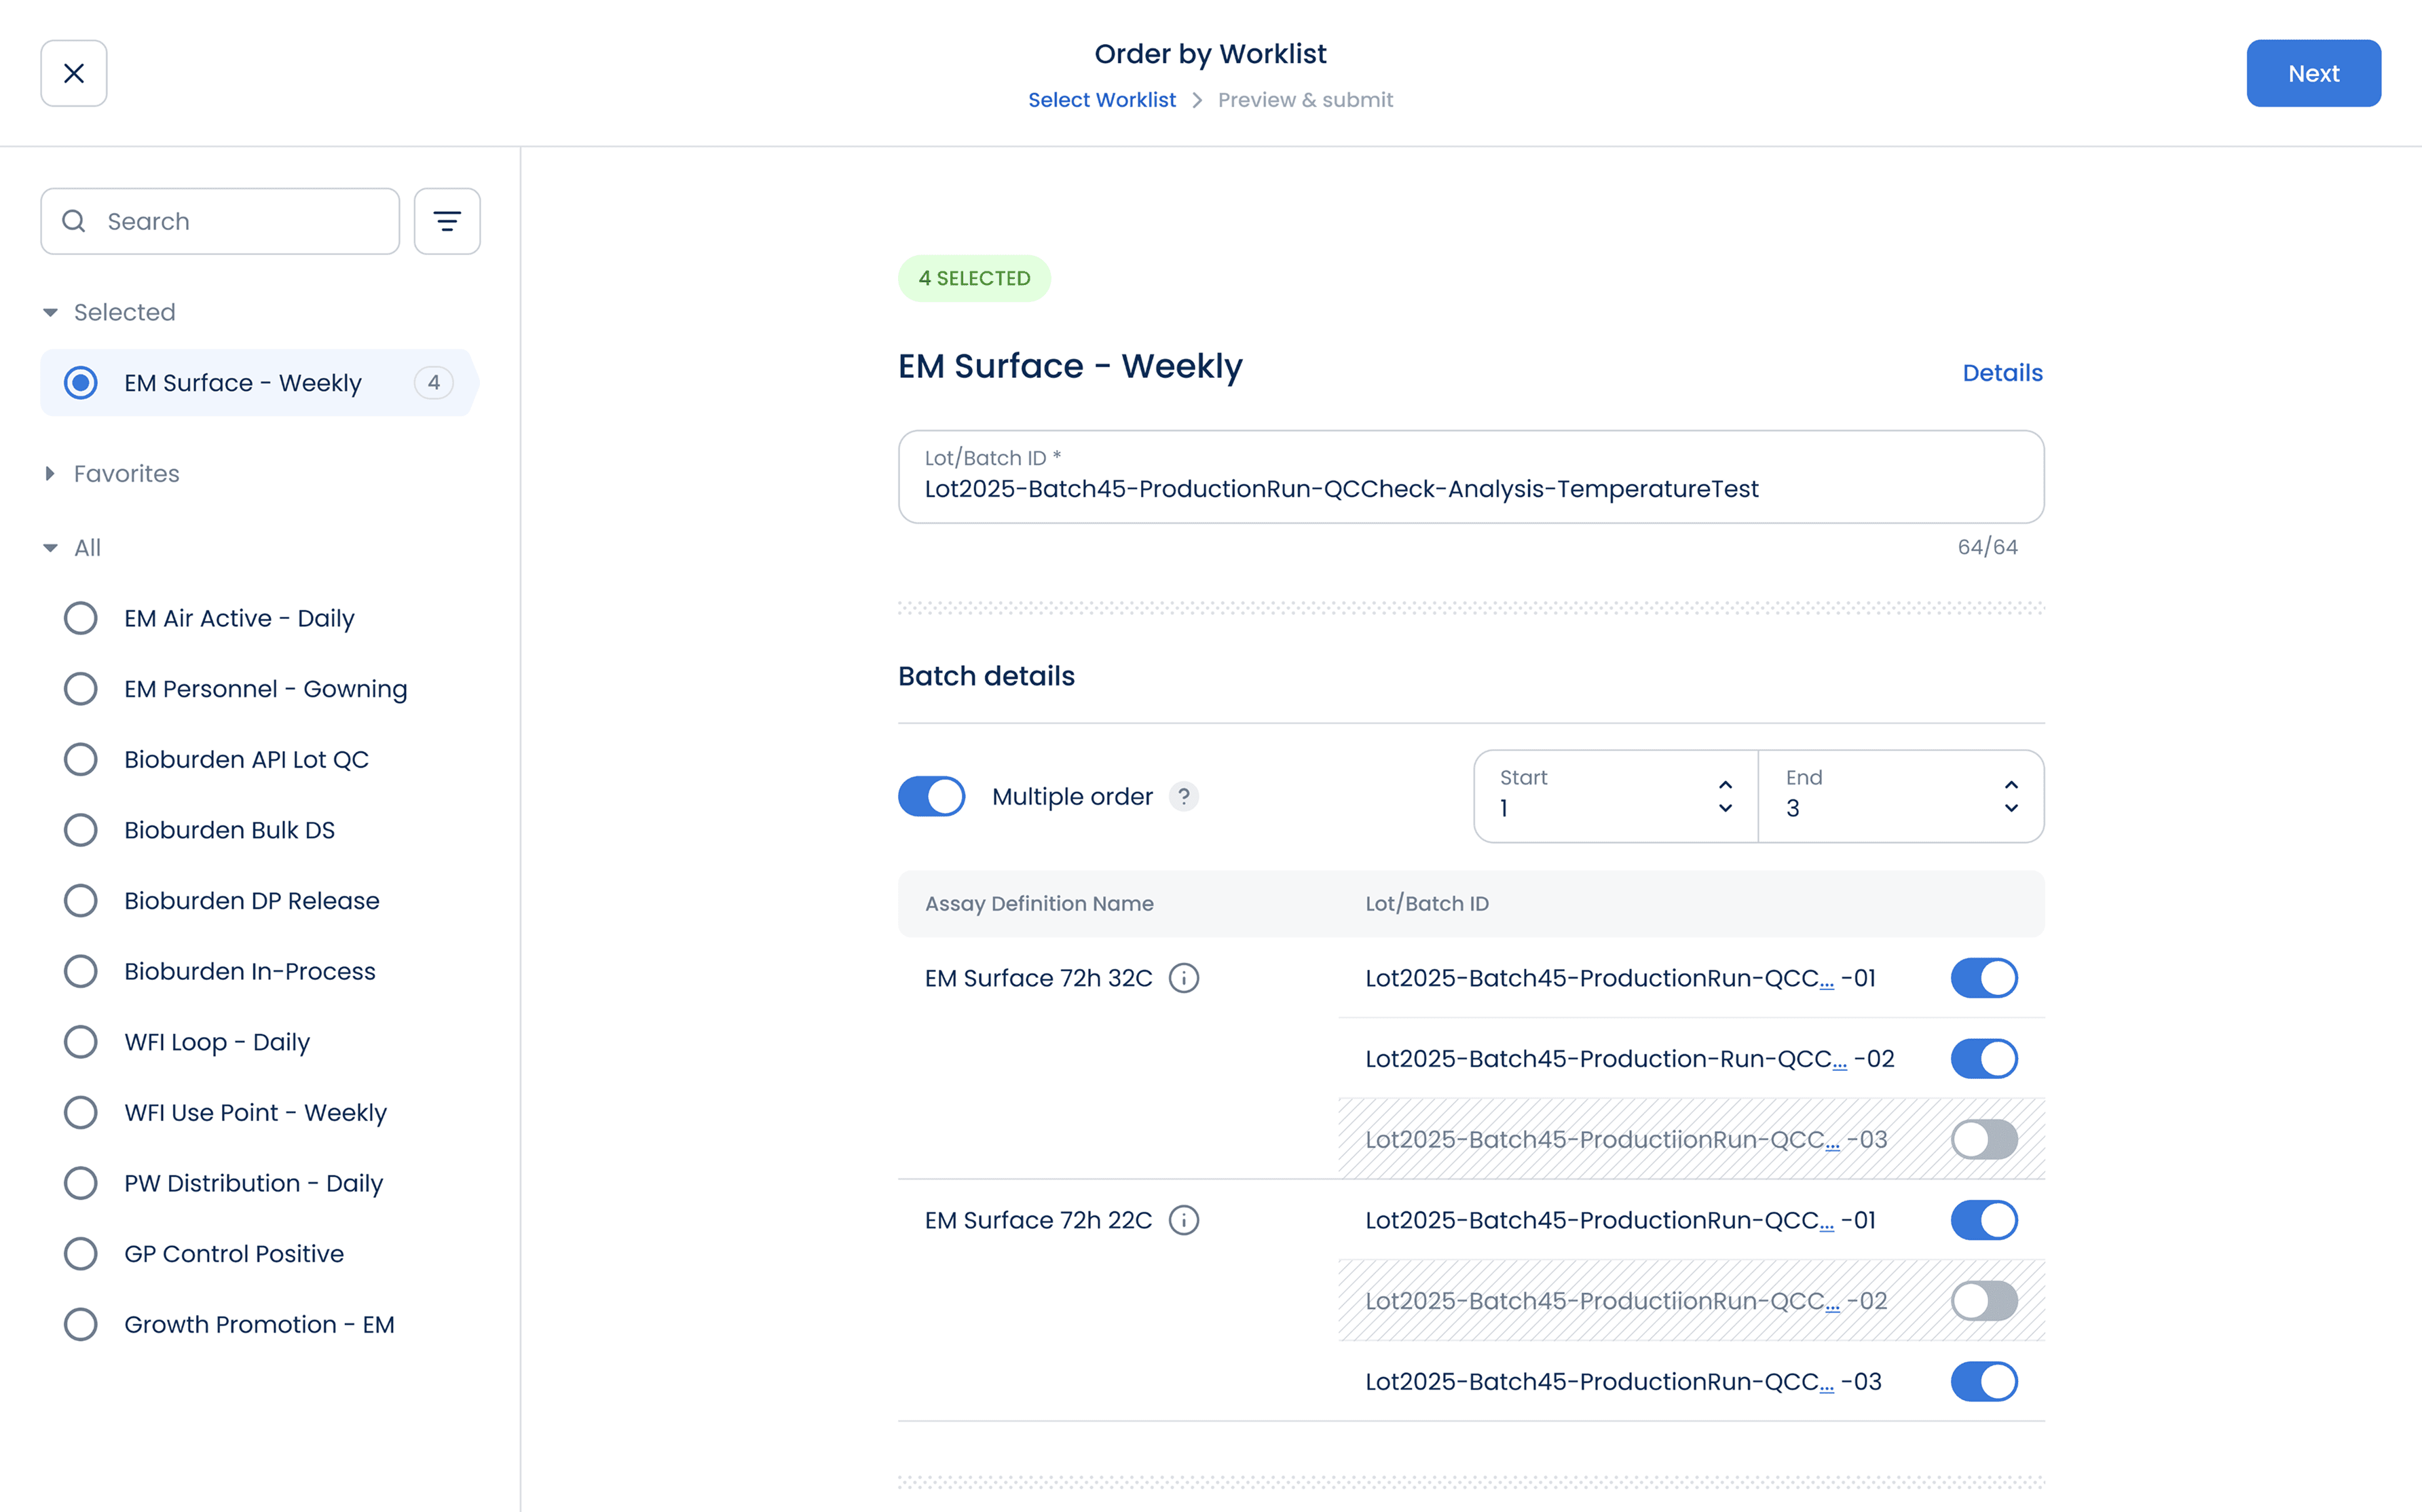Viewport: 2422px width, 1512px height.
Task: Go to Preview & submit step
Action: tap(1304, 100)
